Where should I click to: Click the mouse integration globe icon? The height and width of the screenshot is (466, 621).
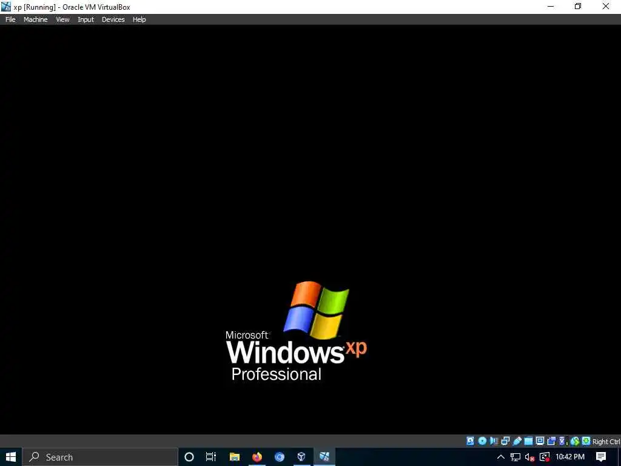575,441
